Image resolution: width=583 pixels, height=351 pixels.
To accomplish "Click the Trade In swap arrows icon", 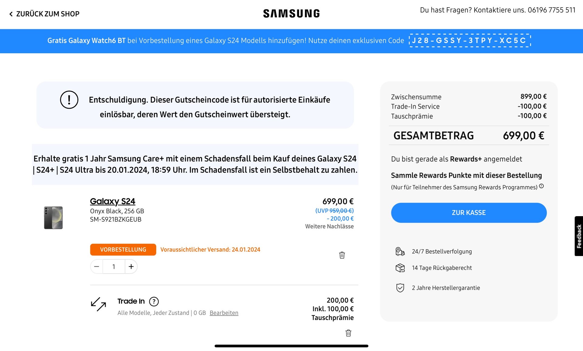I will (98, 304).
